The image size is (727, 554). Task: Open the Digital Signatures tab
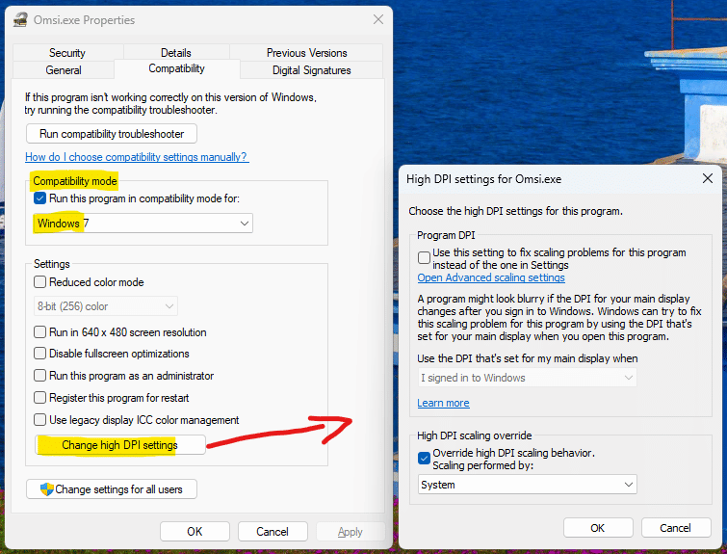coord(311,70)
